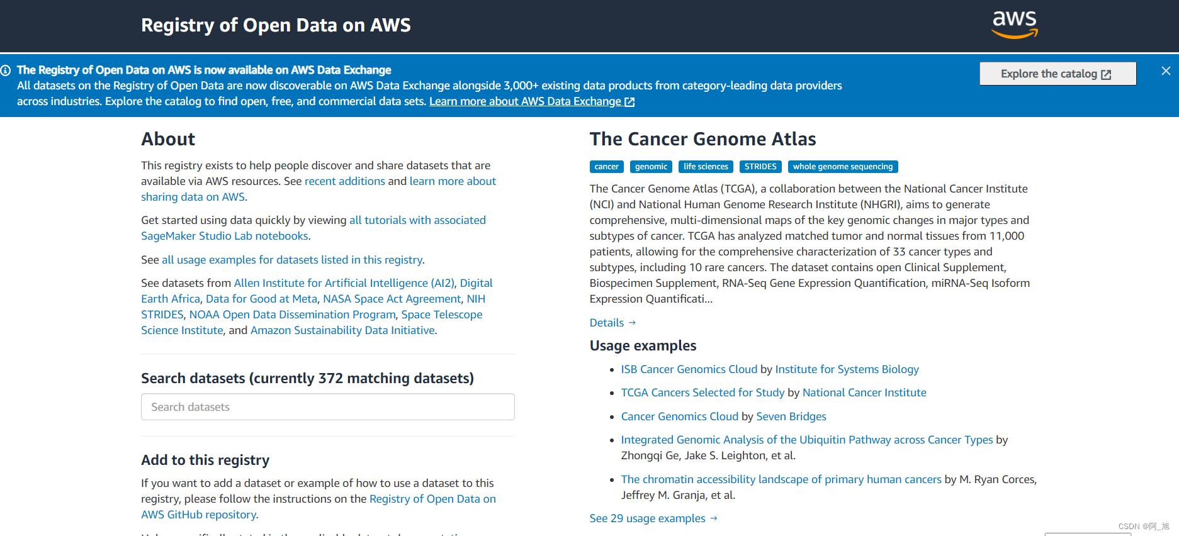The height and width of the screenshot is (536, 1179).
Task: Open National Cancer Institute author link
Action: pos(864,393)
